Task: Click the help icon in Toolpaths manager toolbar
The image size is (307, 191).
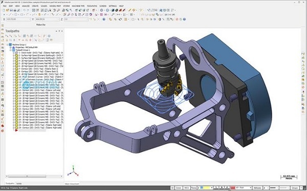Action: (49, 36)
